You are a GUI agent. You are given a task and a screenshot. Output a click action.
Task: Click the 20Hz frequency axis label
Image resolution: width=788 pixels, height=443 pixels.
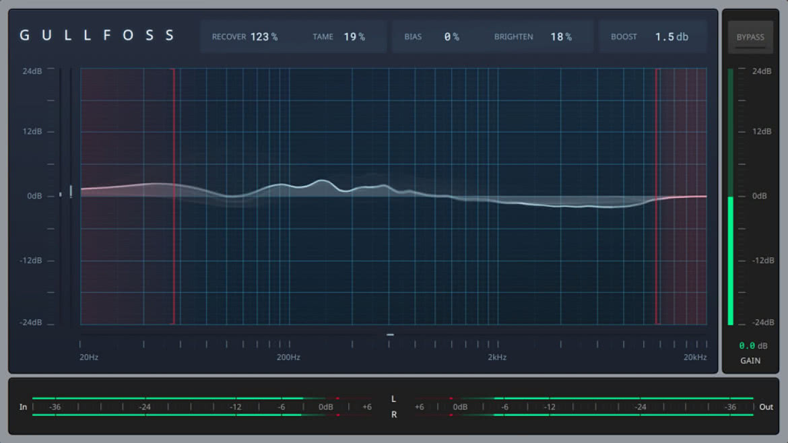click(89, 357)
